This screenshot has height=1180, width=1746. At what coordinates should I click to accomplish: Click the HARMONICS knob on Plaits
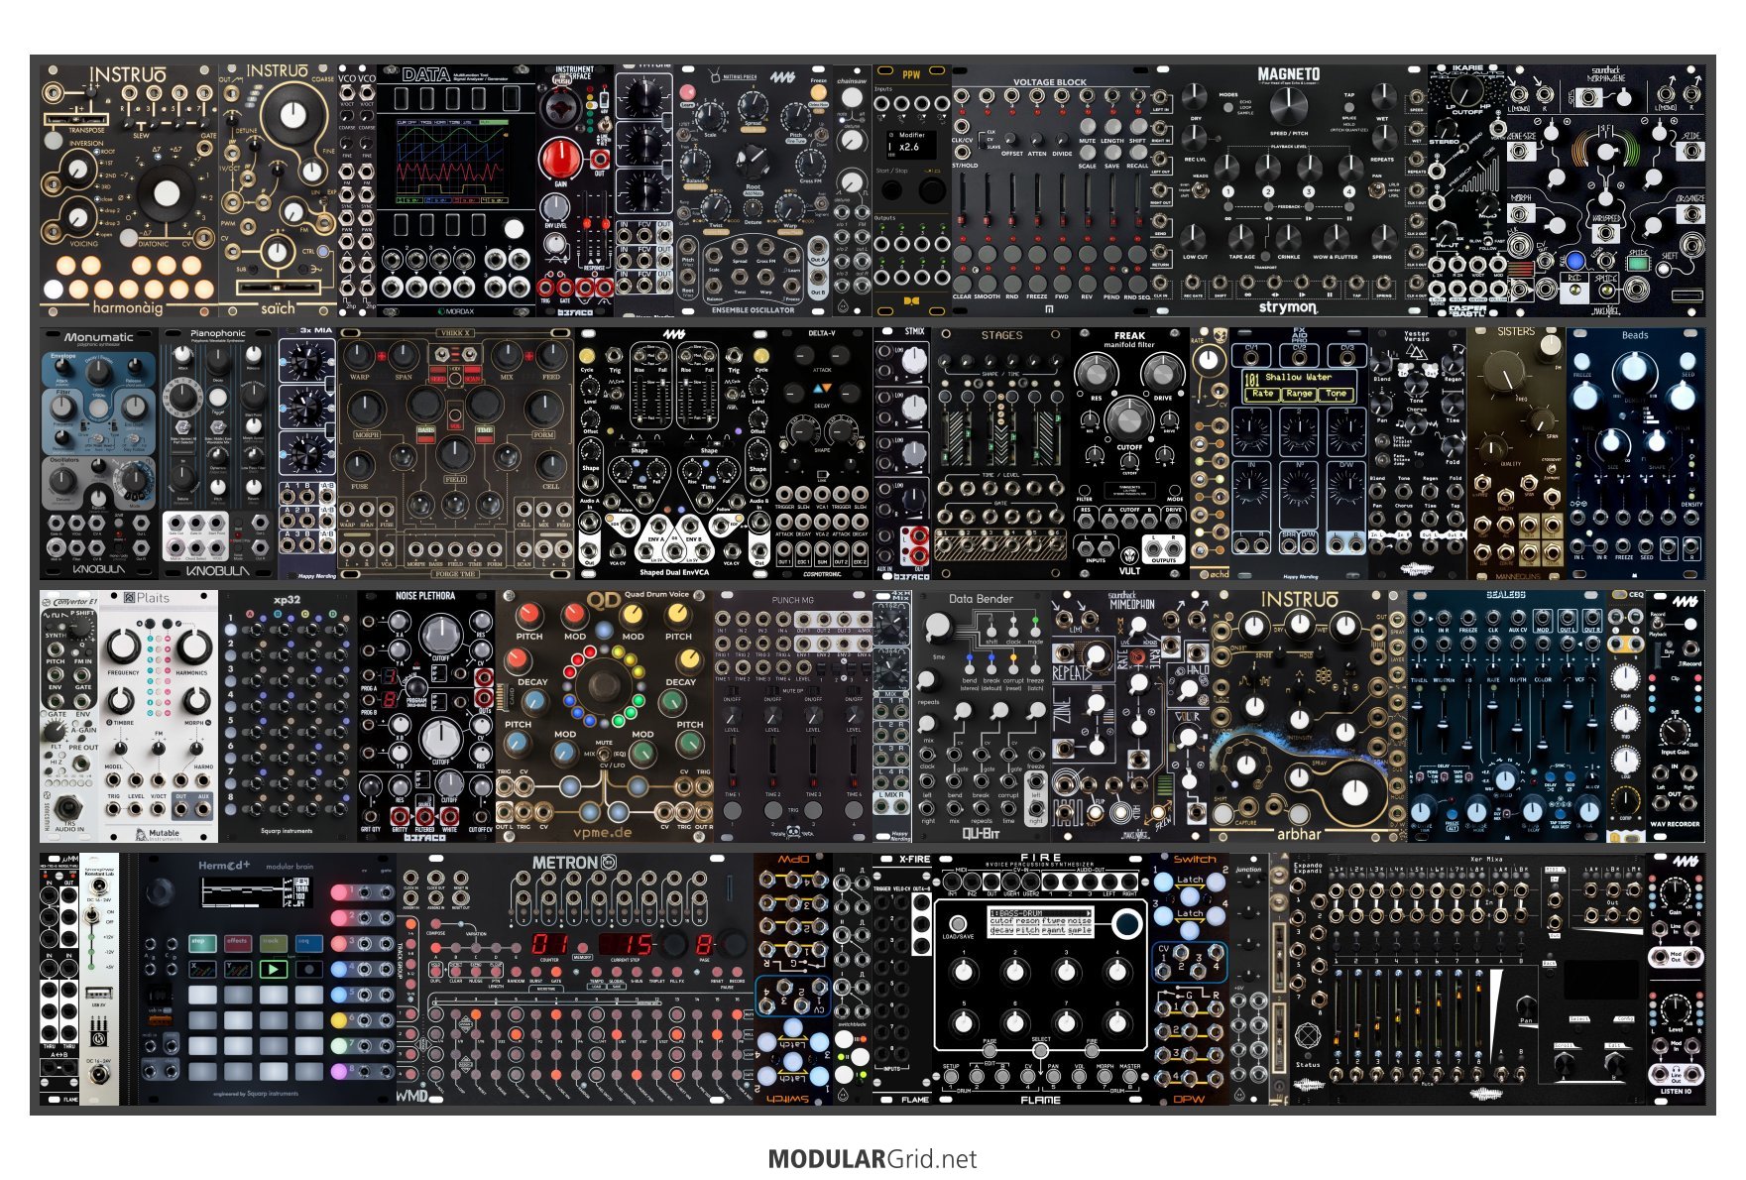coord(195,647)
